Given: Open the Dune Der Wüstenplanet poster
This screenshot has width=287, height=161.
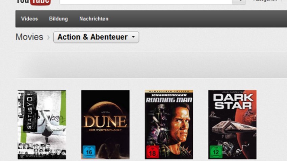Looking at the screenshot, I should click(x=105, y=125).
